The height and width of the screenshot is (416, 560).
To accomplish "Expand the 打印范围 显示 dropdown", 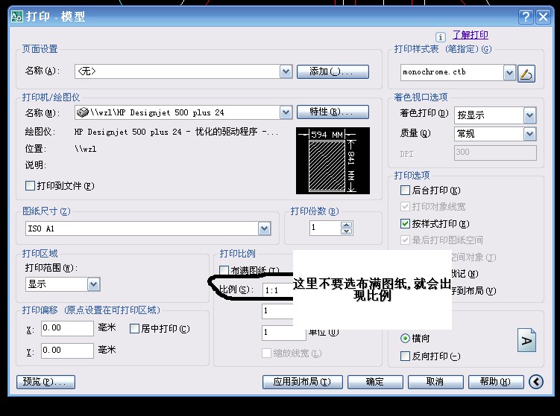I will [x=93, y=284].
